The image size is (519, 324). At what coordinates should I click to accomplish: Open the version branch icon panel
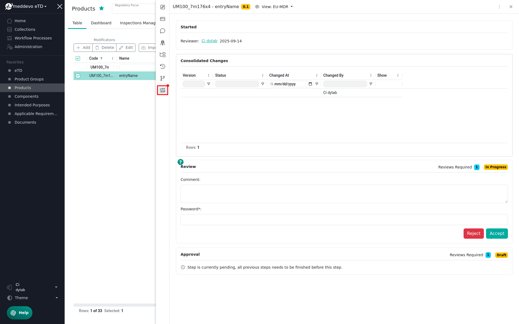[162, 78]
